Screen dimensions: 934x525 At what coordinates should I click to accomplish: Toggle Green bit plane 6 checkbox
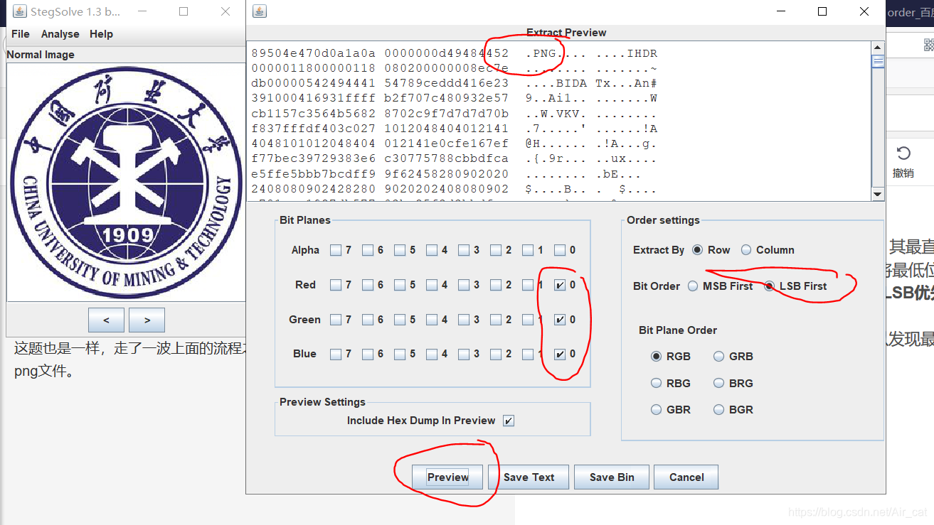click(x=368, y=320)
